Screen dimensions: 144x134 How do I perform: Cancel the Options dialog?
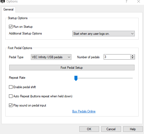pyautogui.click(x=111, y=129)
